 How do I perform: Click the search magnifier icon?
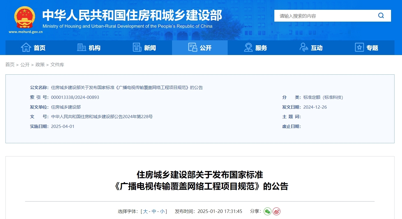tap(381, 16)
